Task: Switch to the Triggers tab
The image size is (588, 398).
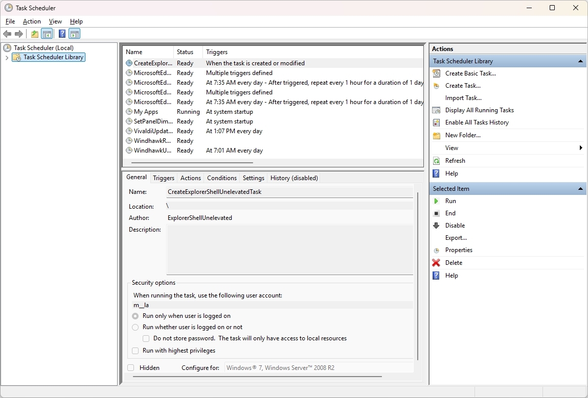Action: [163, 178]
